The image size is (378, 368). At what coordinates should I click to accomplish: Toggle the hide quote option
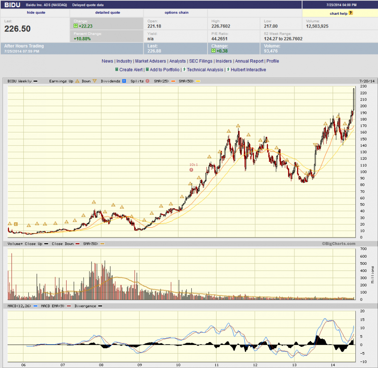point(36,12)
